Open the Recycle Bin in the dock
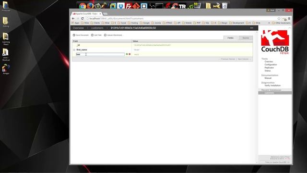Viewport: 307px width, 173px height. tap(224, 6)
